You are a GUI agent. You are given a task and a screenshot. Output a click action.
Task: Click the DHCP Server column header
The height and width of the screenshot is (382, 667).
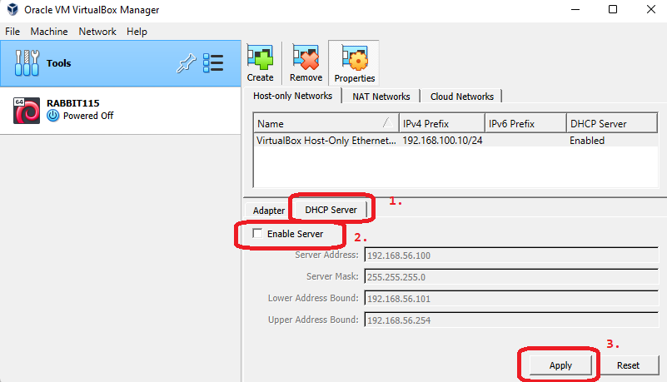612,124
